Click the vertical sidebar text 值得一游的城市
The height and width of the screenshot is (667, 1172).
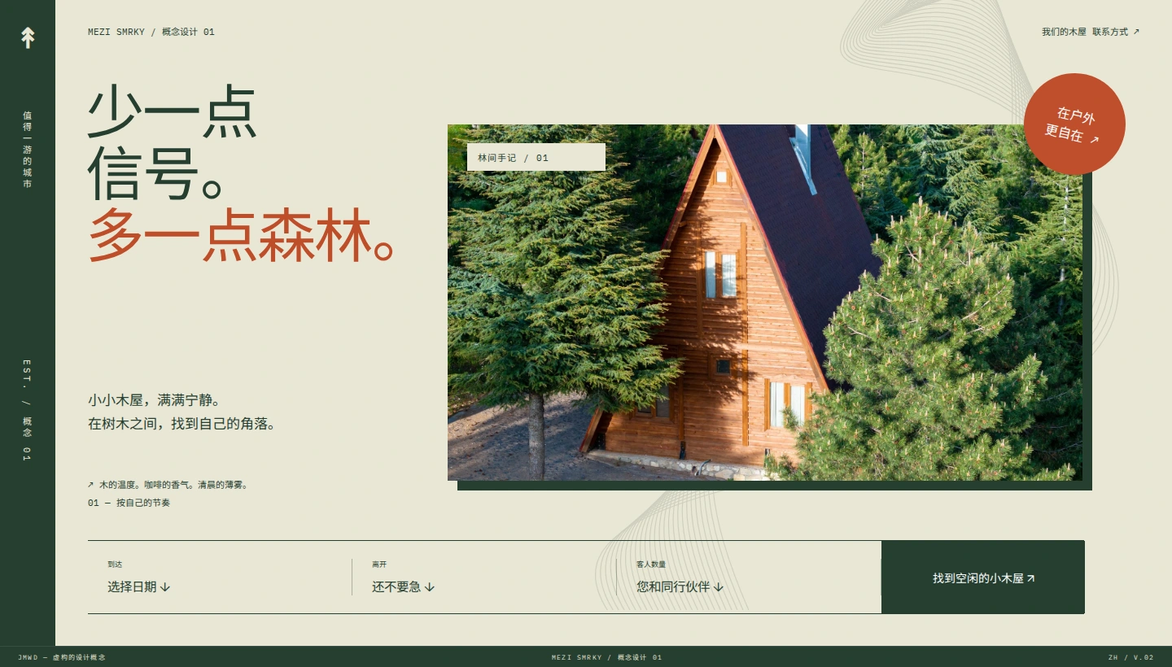click(x=28, y=150)
